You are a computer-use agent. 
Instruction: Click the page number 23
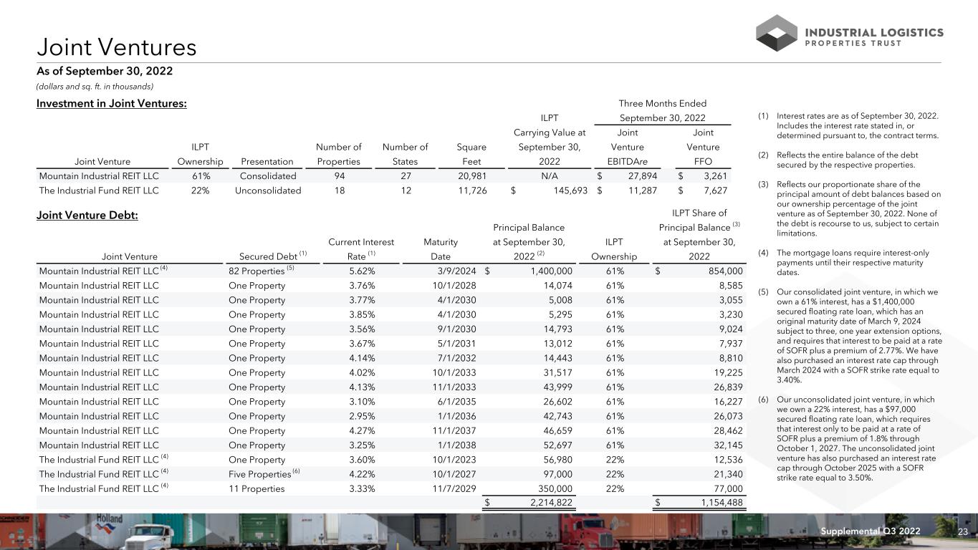(964, 531)
